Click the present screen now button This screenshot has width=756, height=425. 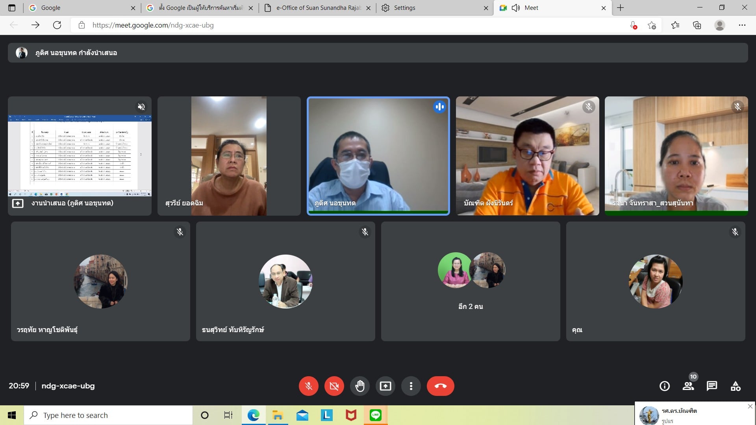pyautogui.click(x=385, y=386)
